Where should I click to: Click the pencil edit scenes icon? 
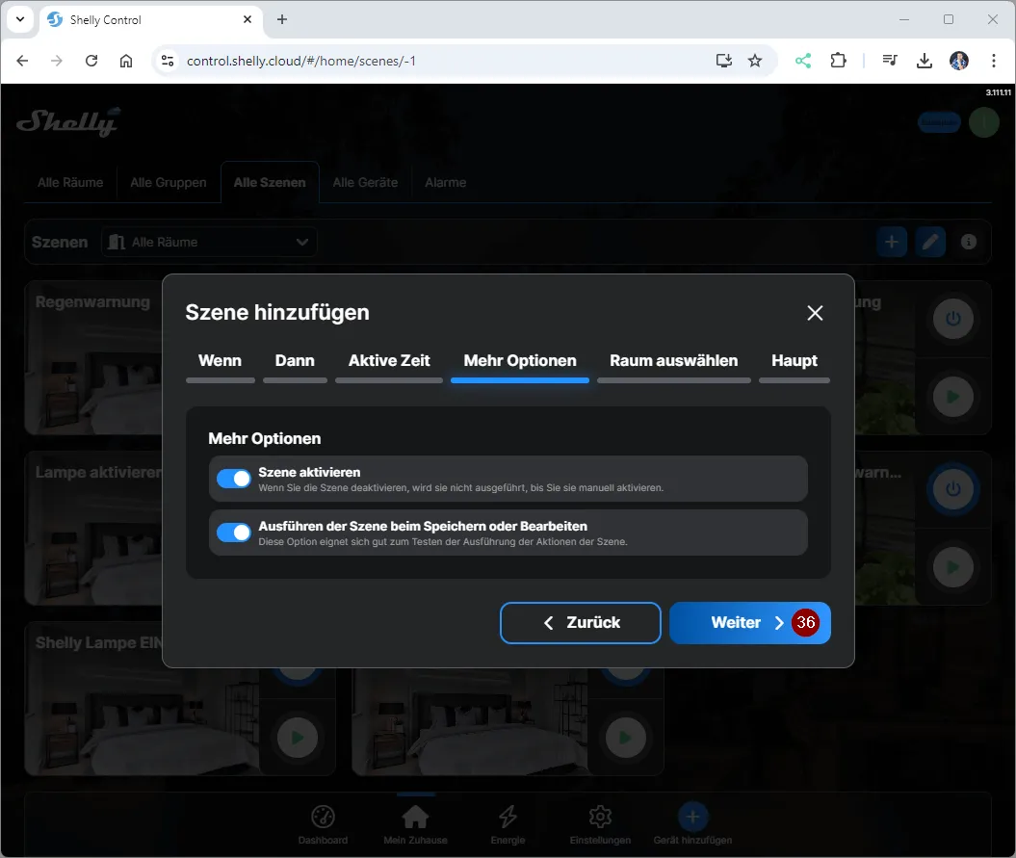coord(929,243)
